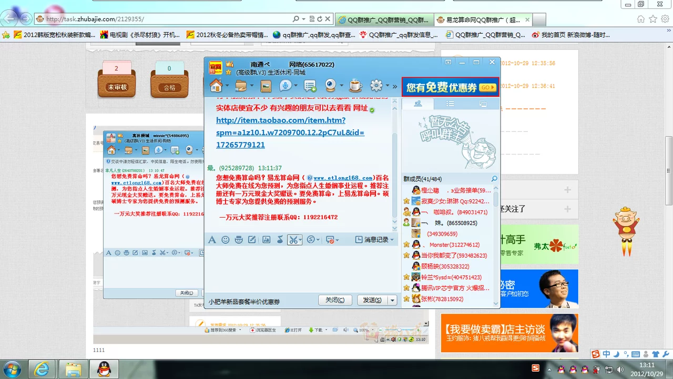This screenshot has height=379, width=673.
Task: Open the magic emoticon icon
Action: pos(239,240)
